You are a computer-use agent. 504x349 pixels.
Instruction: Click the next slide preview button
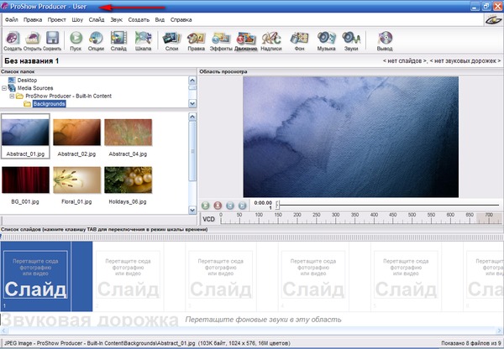click(243, 206)
